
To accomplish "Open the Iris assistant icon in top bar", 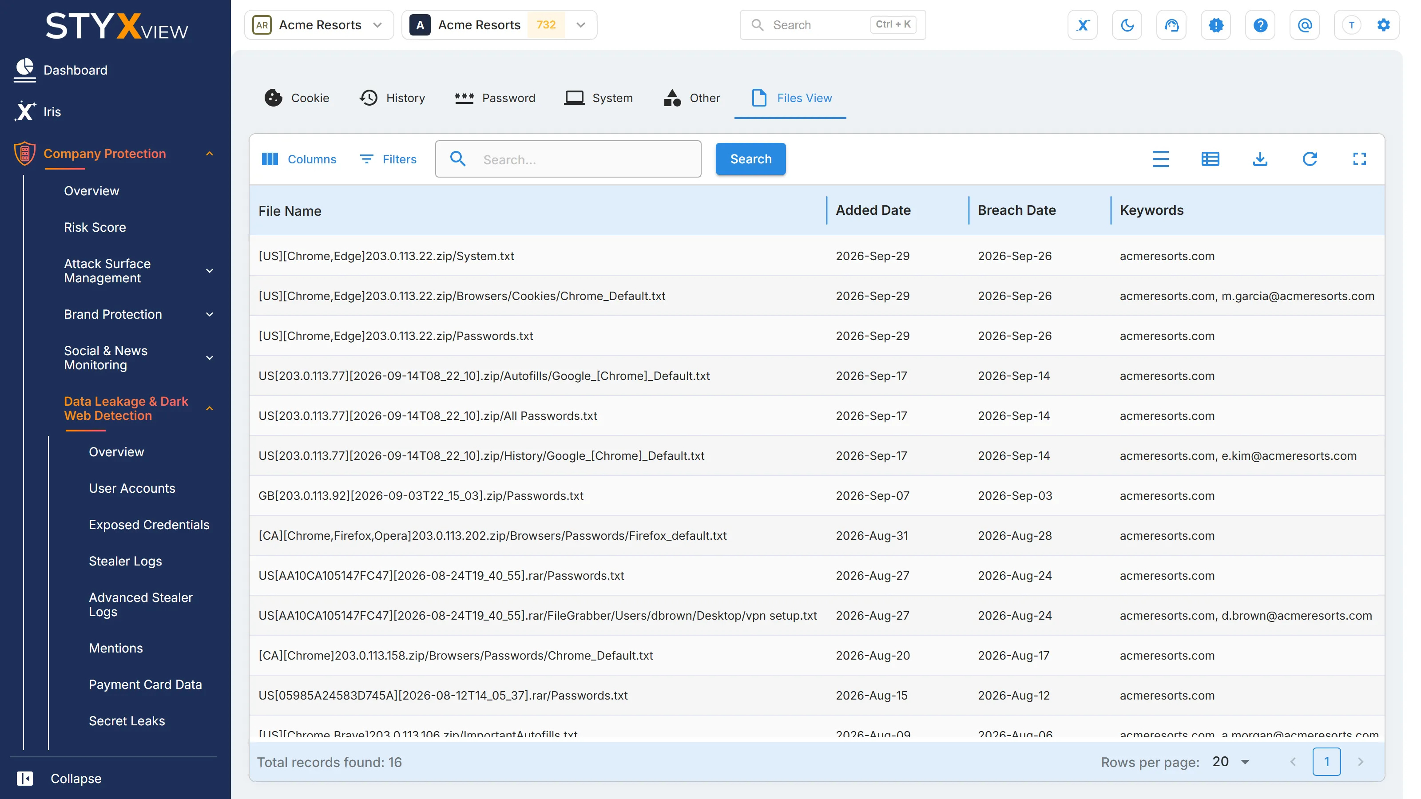I will coord(1082,25).
